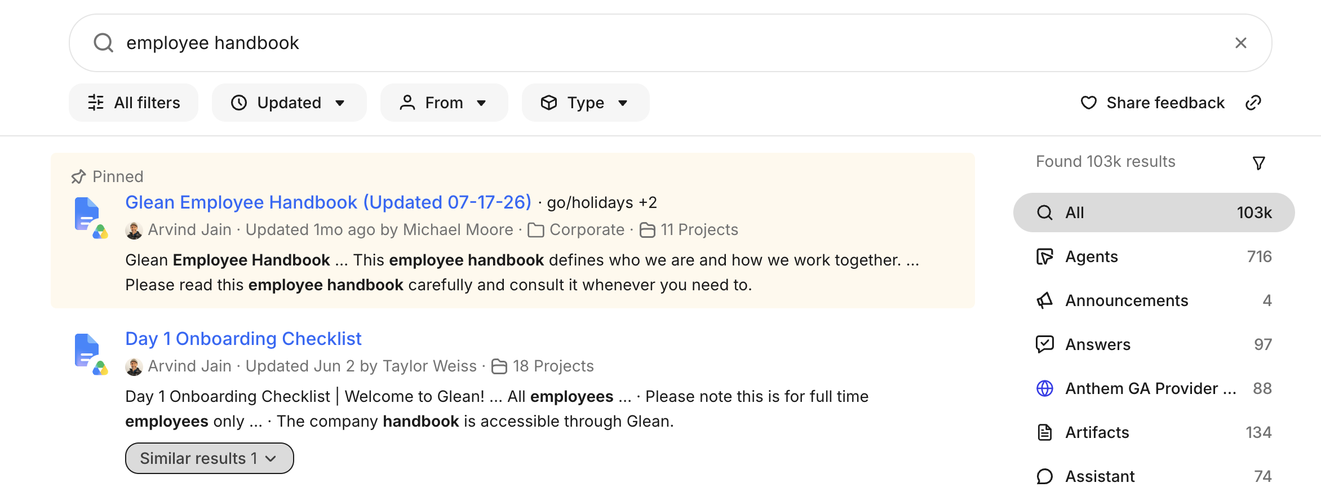
Task: Click the sliders icon in All filters
Action: pyautogui.click(x=96, y=103)
